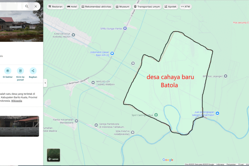Viewport: 249px width, 166px height.
Task: Open the top place photo
Action: [21, 26]
